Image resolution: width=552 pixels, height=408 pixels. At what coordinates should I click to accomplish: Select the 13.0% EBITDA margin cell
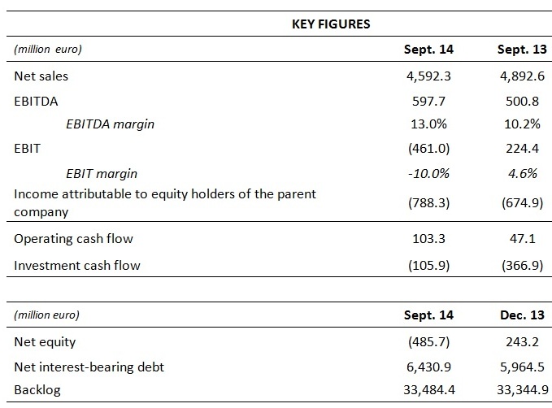pyautogui.click(x=428, y=124)
